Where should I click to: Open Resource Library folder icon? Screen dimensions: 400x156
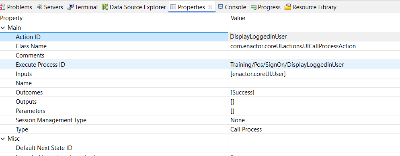pos(288,7)
